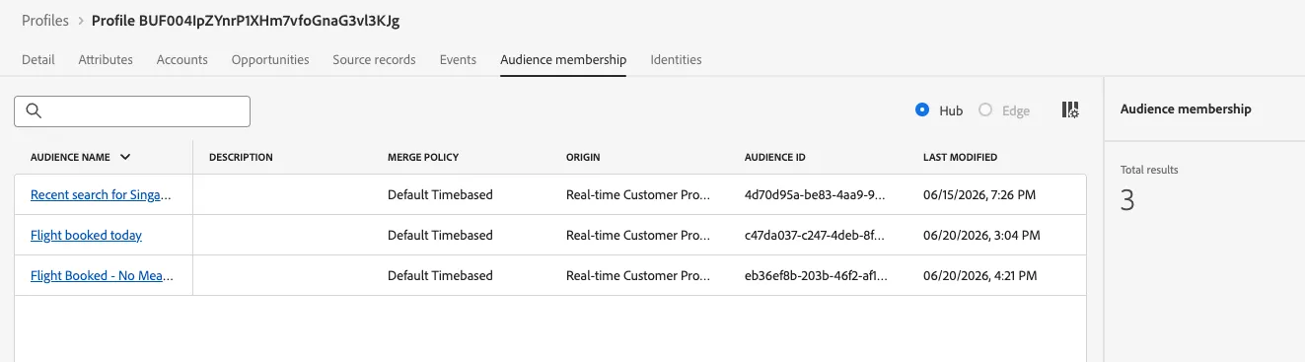Click the Last Modified column header
Viewport: 1305px width, 362px height.
(960, 157)
